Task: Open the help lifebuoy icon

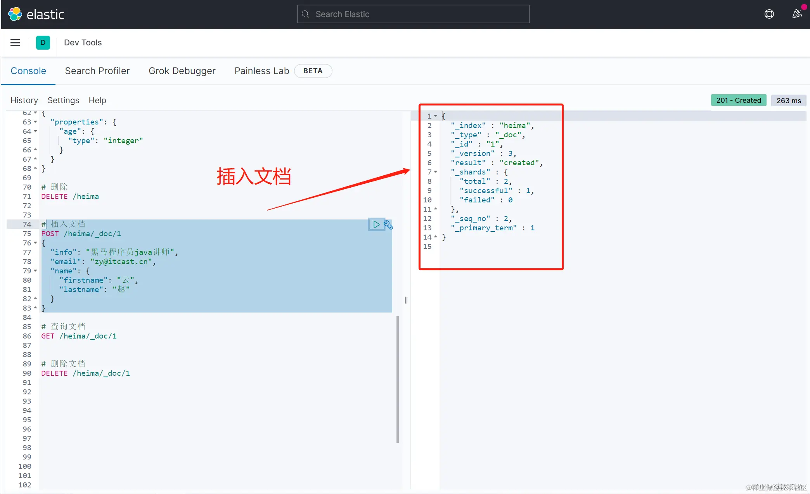Action: click(769, 14)
